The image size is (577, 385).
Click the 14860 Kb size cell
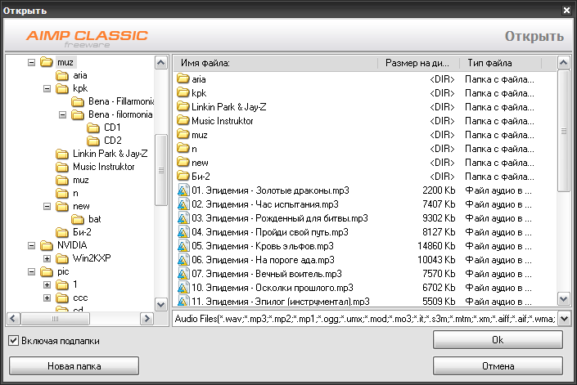click(436, 246)
